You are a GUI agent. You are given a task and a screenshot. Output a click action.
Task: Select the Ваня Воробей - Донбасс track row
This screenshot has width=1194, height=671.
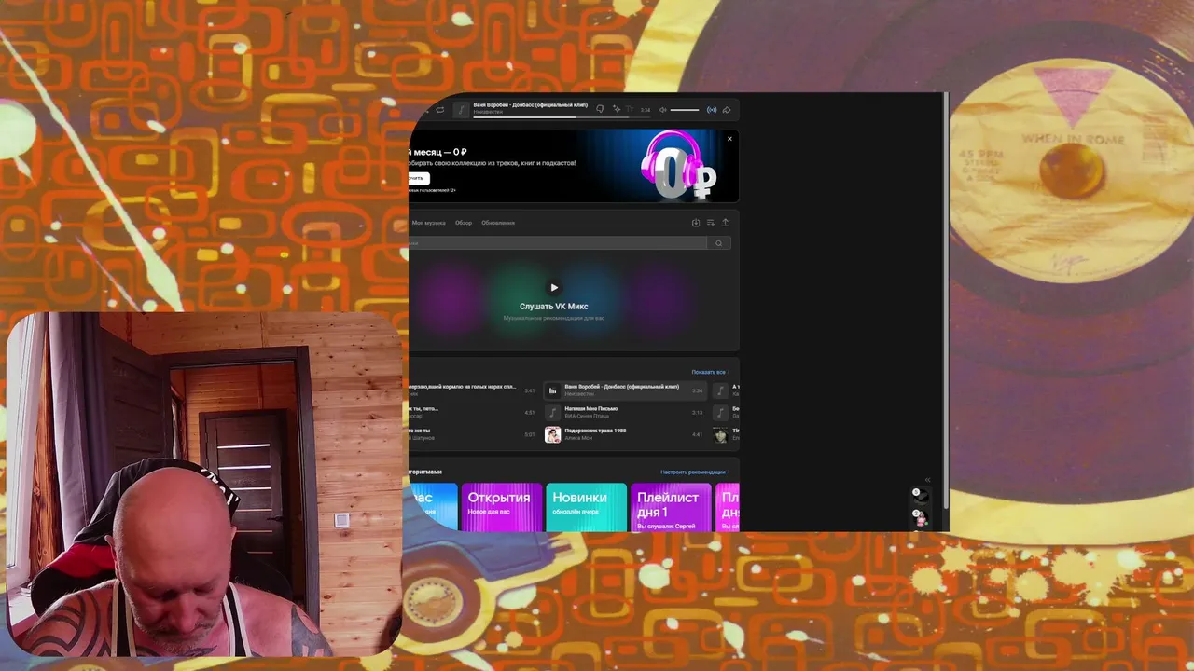click(626, 390)
